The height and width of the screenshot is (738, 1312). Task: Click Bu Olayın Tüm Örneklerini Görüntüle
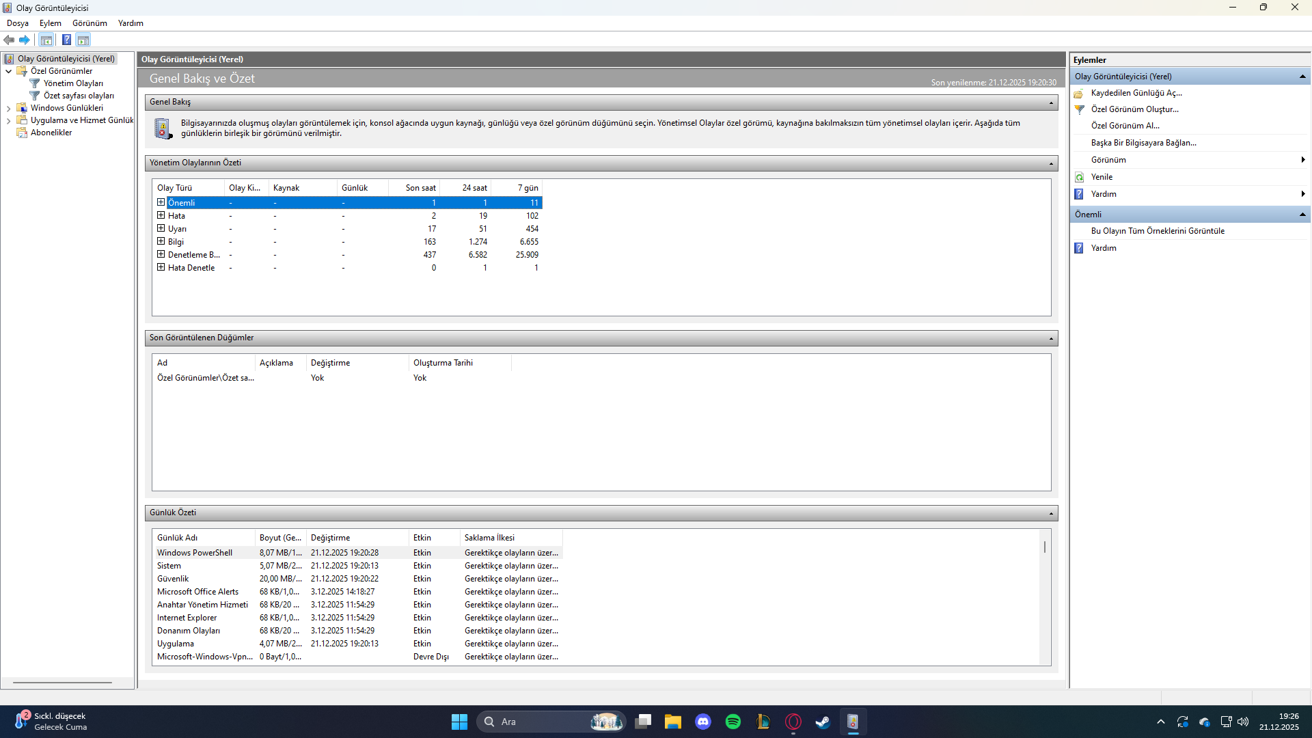point(1158,231)
